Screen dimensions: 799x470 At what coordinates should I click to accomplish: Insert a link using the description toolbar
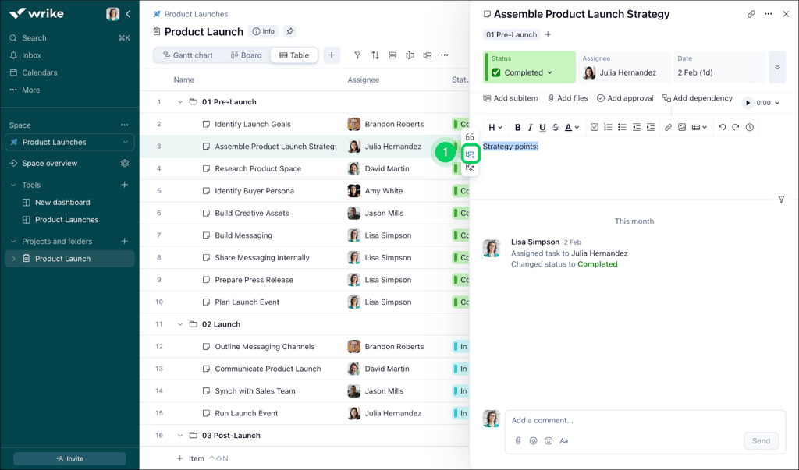tap(668, 127)
